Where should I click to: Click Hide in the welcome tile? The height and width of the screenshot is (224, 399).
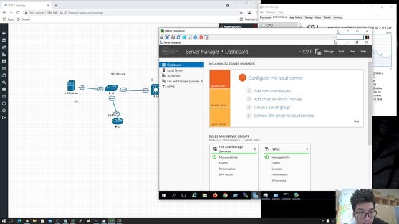click(x=357, y=121)
